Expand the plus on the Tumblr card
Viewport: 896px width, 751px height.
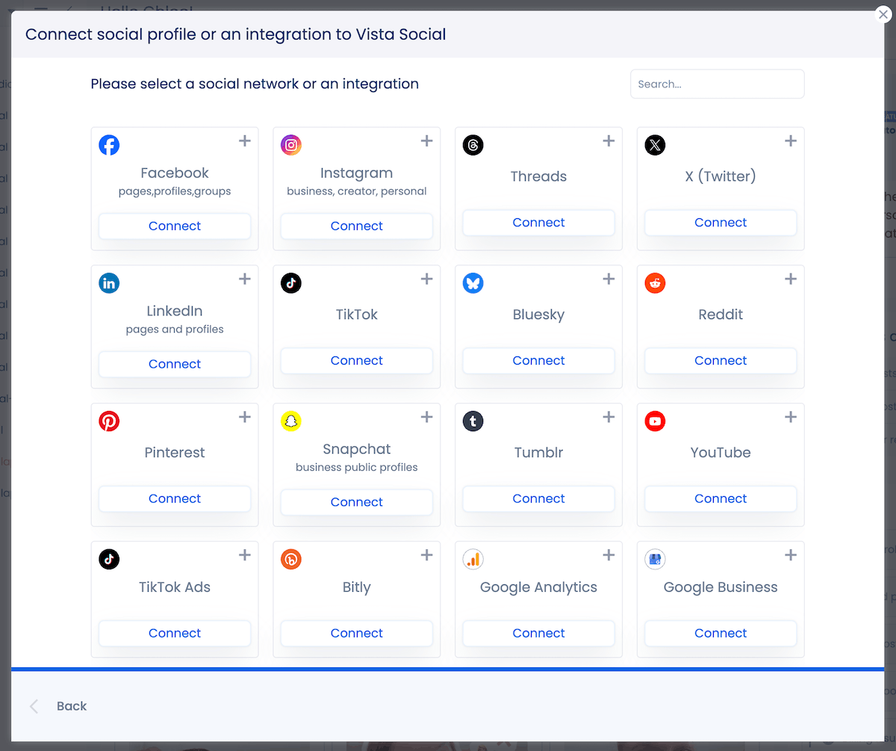pyautogui.click(x=609, y=417)
